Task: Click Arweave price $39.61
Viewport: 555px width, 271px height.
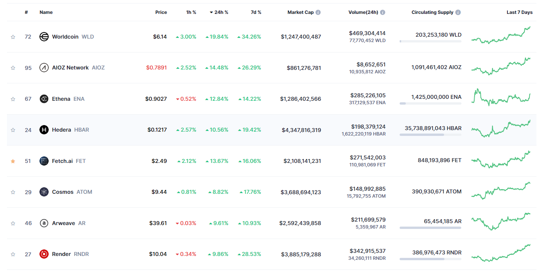Action: click(158, 223)
